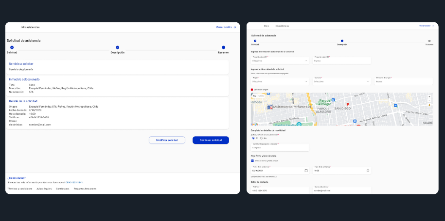The width and height of the screenshot is (445, 221).
Task: Click the clock icon in the time field
Action: tap(368, 171)
